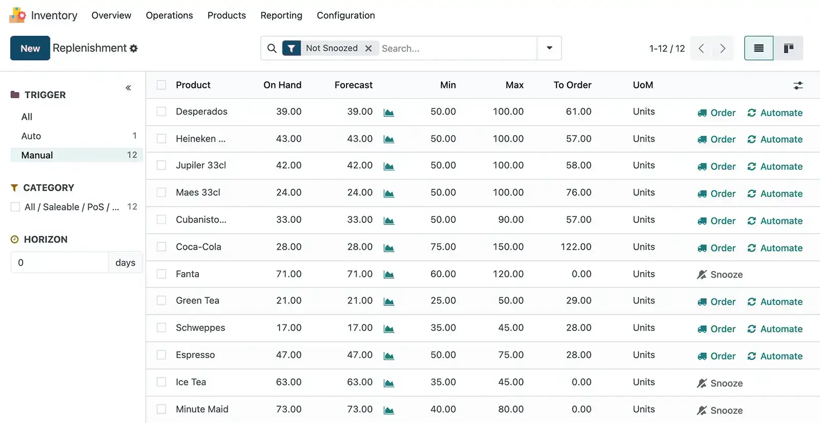This screenshot has height=423, width=820.
Task: Click Order for Jupiler 33cl
Action: (716, 166)
